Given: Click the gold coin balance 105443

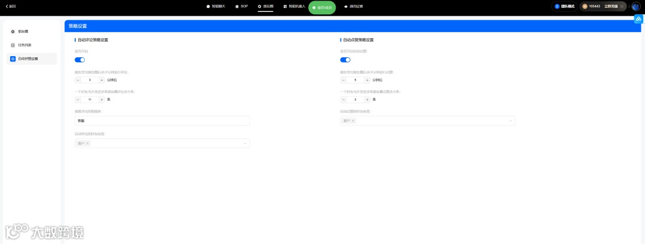Looking at the screenshot, I should point(591,7).
